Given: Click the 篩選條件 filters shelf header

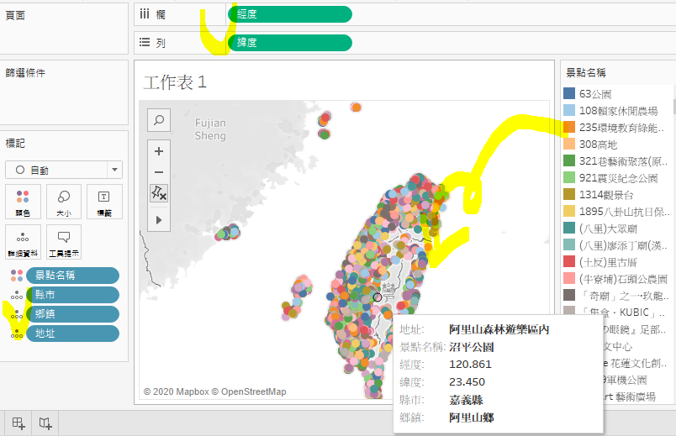Looking at the screenshot, I should 25,73.
